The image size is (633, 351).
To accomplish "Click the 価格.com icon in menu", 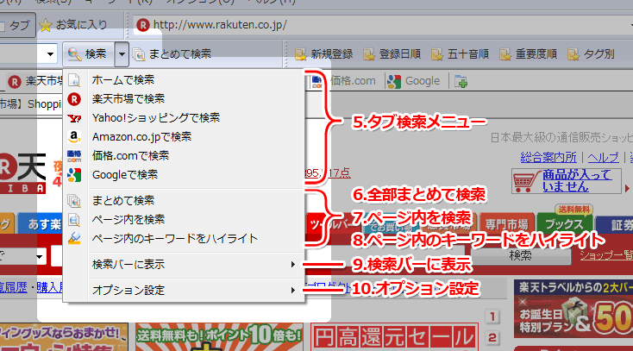I will point(74,156).
